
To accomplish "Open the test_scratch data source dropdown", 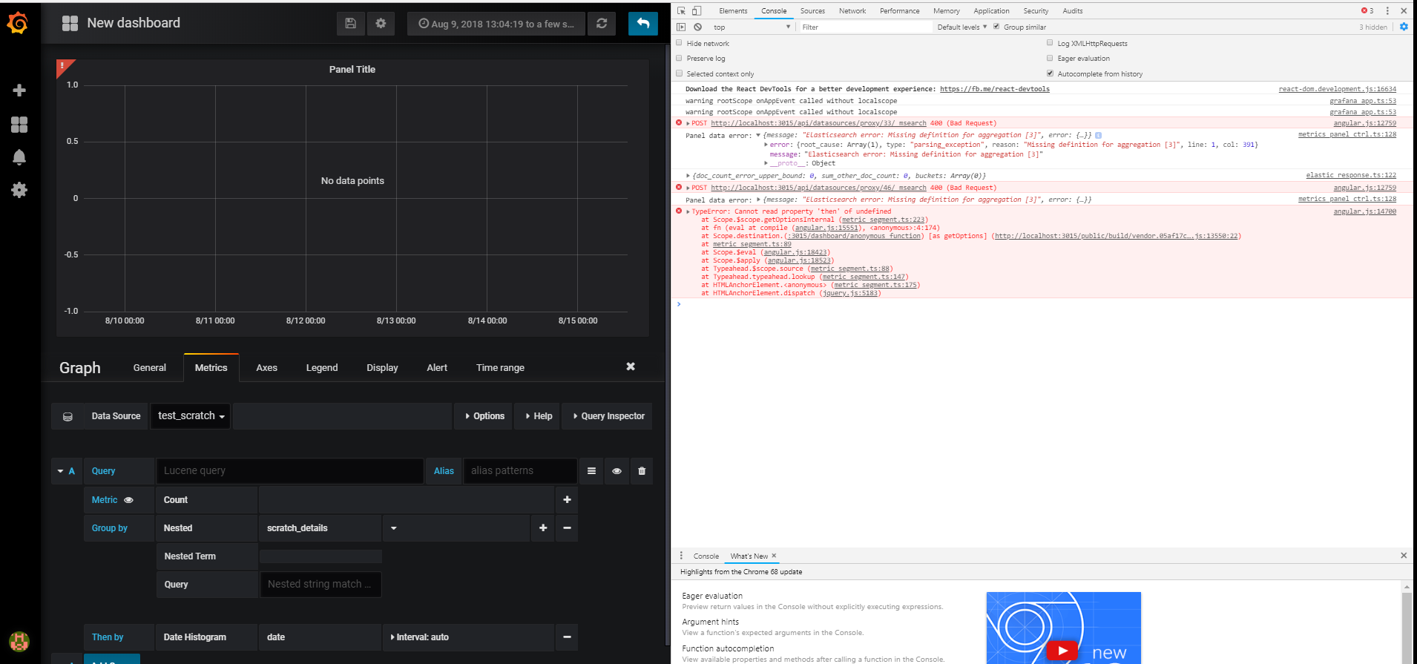I will point(191,416).
